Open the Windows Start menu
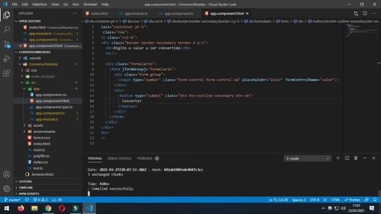 pyautogui.click(x=7, y=208)
